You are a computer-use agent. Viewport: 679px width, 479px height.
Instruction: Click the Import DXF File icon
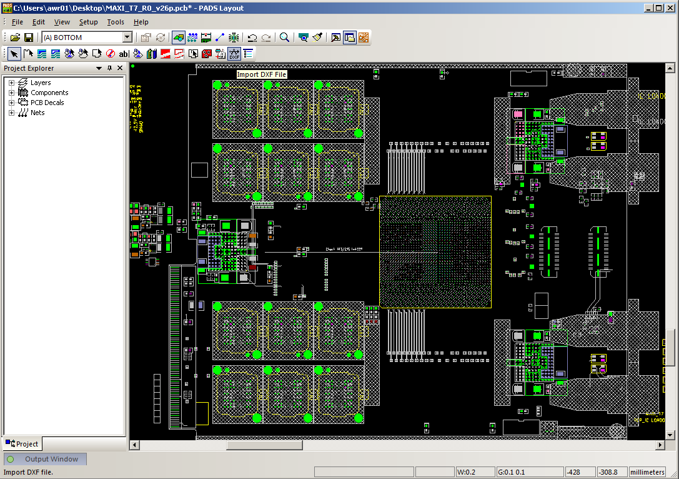point(234,54)
